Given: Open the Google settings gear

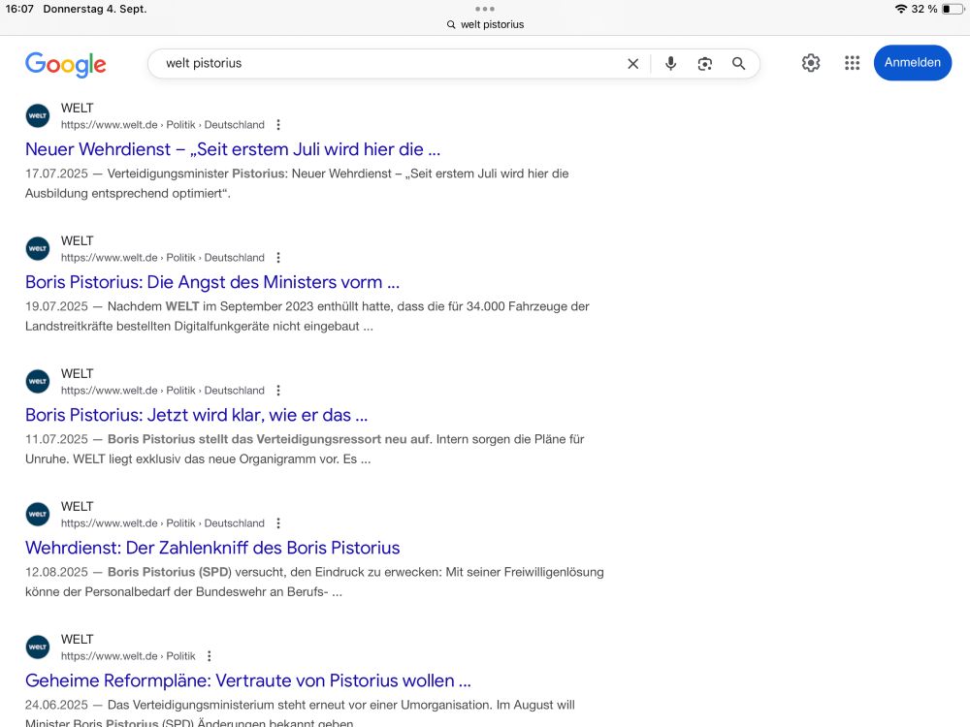Looking at the screenshot, I should 811,62.
